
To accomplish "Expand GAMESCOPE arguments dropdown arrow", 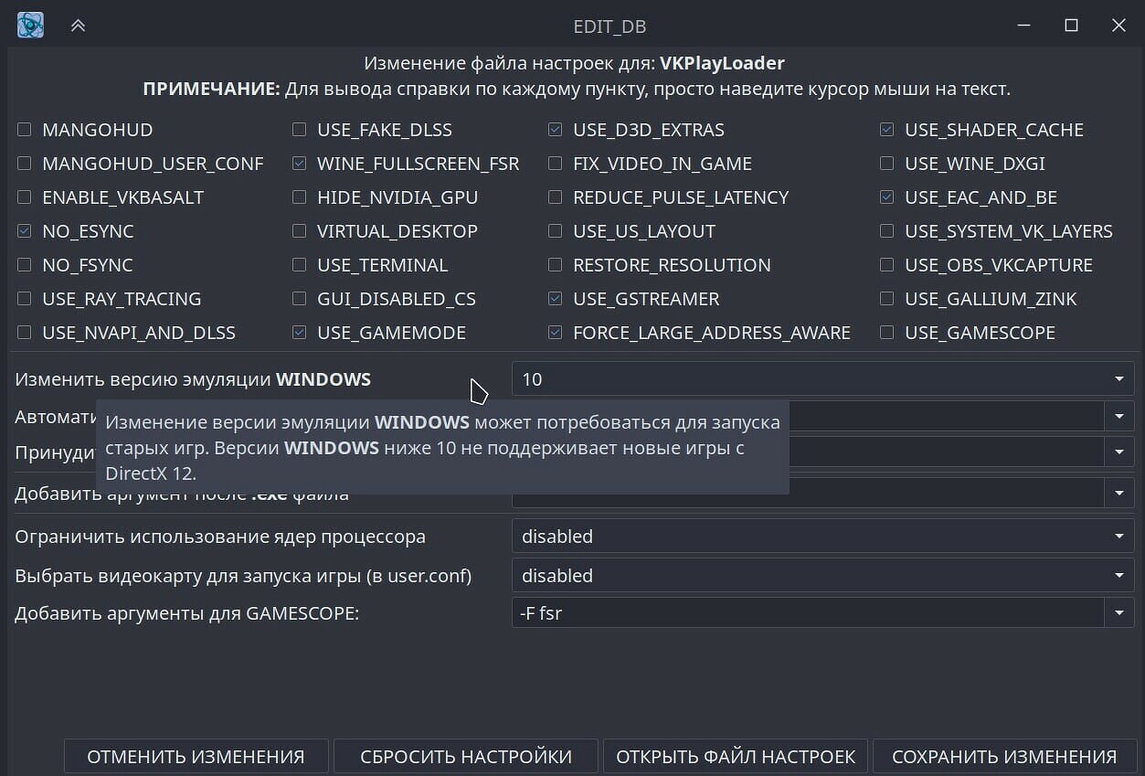I will coord(1119,613).
